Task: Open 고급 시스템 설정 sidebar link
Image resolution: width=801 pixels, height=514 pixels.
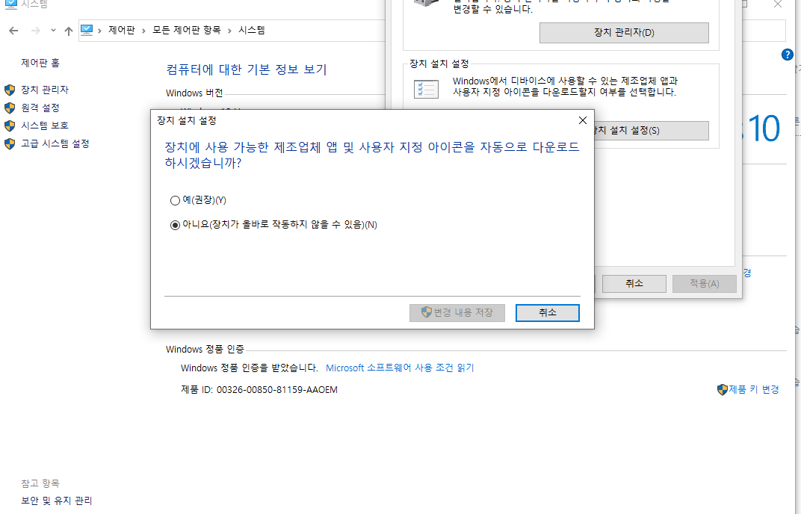Action: 55,143
